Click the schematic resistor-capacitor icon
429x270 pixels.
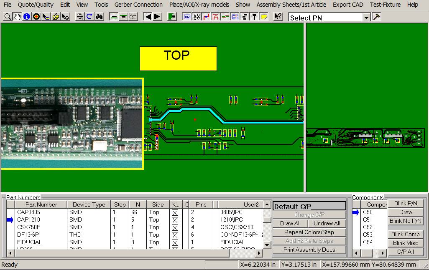click(133, 17)
